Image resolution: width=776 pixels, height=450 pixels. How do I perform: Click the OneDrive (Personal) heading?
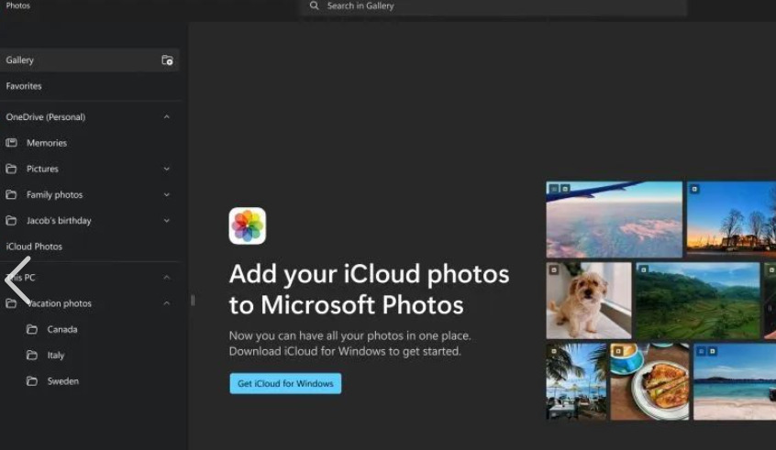[46, 117]
